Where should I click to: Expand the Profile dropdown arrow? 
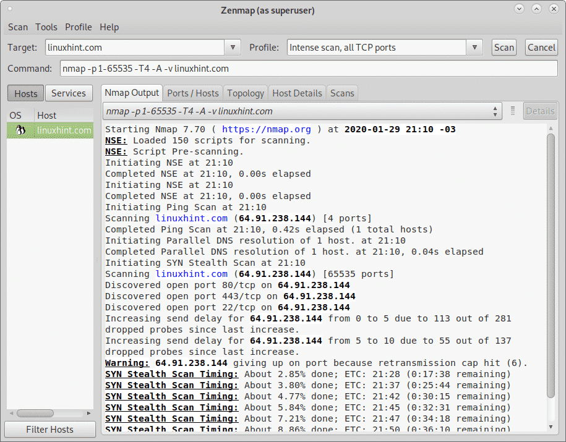coord(474,48)
